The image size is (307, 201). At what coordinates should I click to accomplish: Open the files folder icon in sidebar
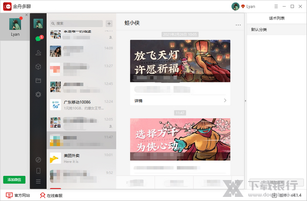click(x=38, y=80)
